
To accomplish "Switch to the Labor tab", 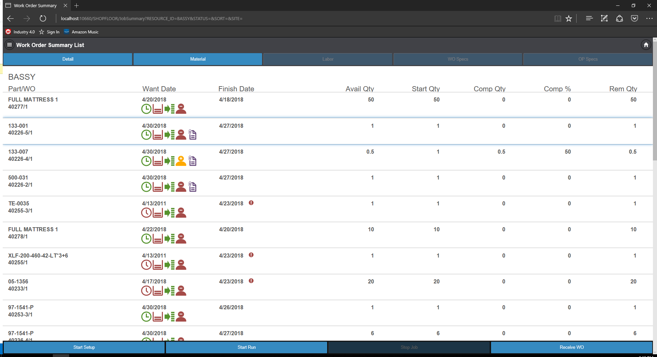I will (327, 59).
